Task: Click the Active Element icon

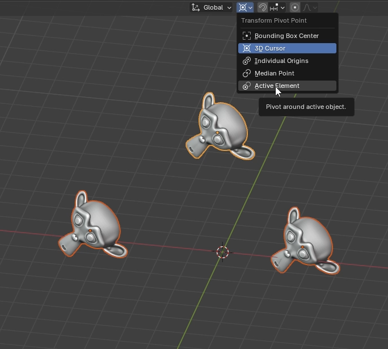Action: (246, 86)
